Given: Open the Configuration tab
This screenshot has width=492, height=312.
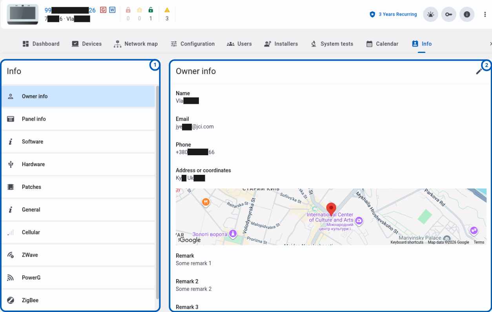Looking at the screenshot, I should [193, 44].
